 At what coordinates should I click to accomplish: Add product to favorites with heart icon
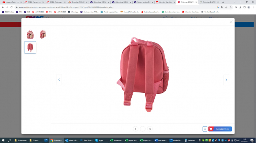point(205,129)
